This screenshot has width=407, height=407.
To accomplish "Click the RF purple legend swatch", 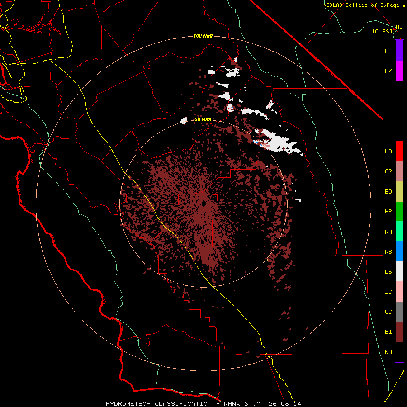I will pyautogui.click(x=399, y=51).
